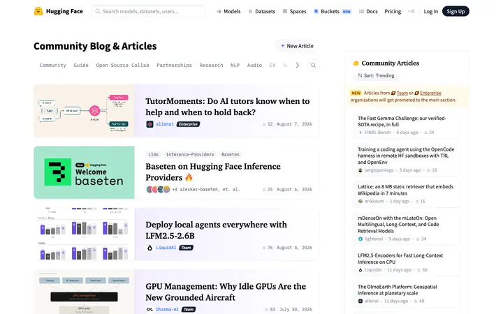503x314 pixels.
Task: Click the erikkaum author avatar
Action: click(360, 201)
